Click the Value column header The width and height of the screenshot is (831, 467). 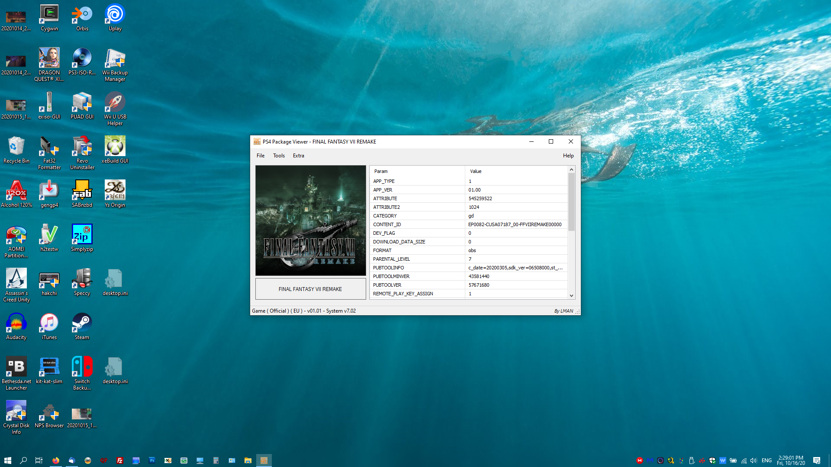[516, 171]
